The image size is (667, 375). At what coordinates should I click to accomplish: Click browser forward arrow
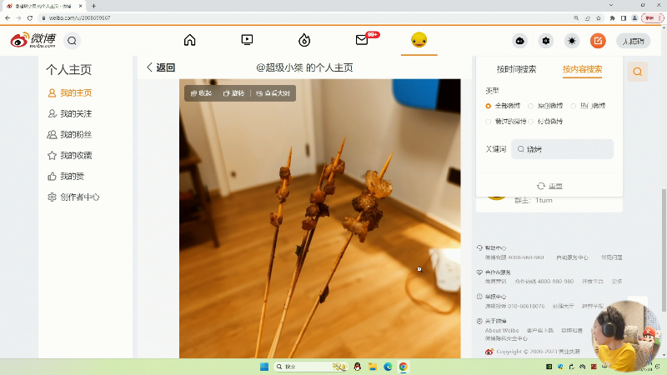[18, 17]
